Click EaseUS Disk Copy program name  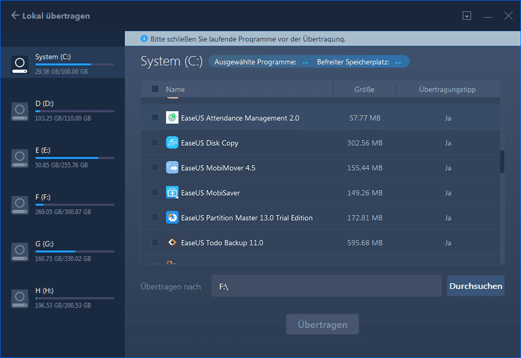pos(209,143)
